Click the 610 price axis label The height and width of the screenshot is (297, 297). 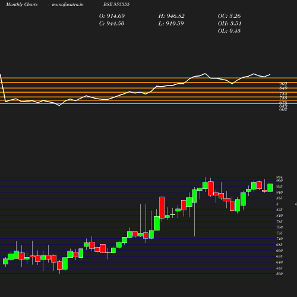tap(279, 262)
